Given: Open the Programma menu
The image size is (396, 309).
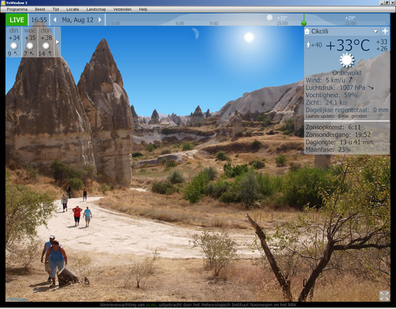Looking at the screenshot, I should [17, 10].
